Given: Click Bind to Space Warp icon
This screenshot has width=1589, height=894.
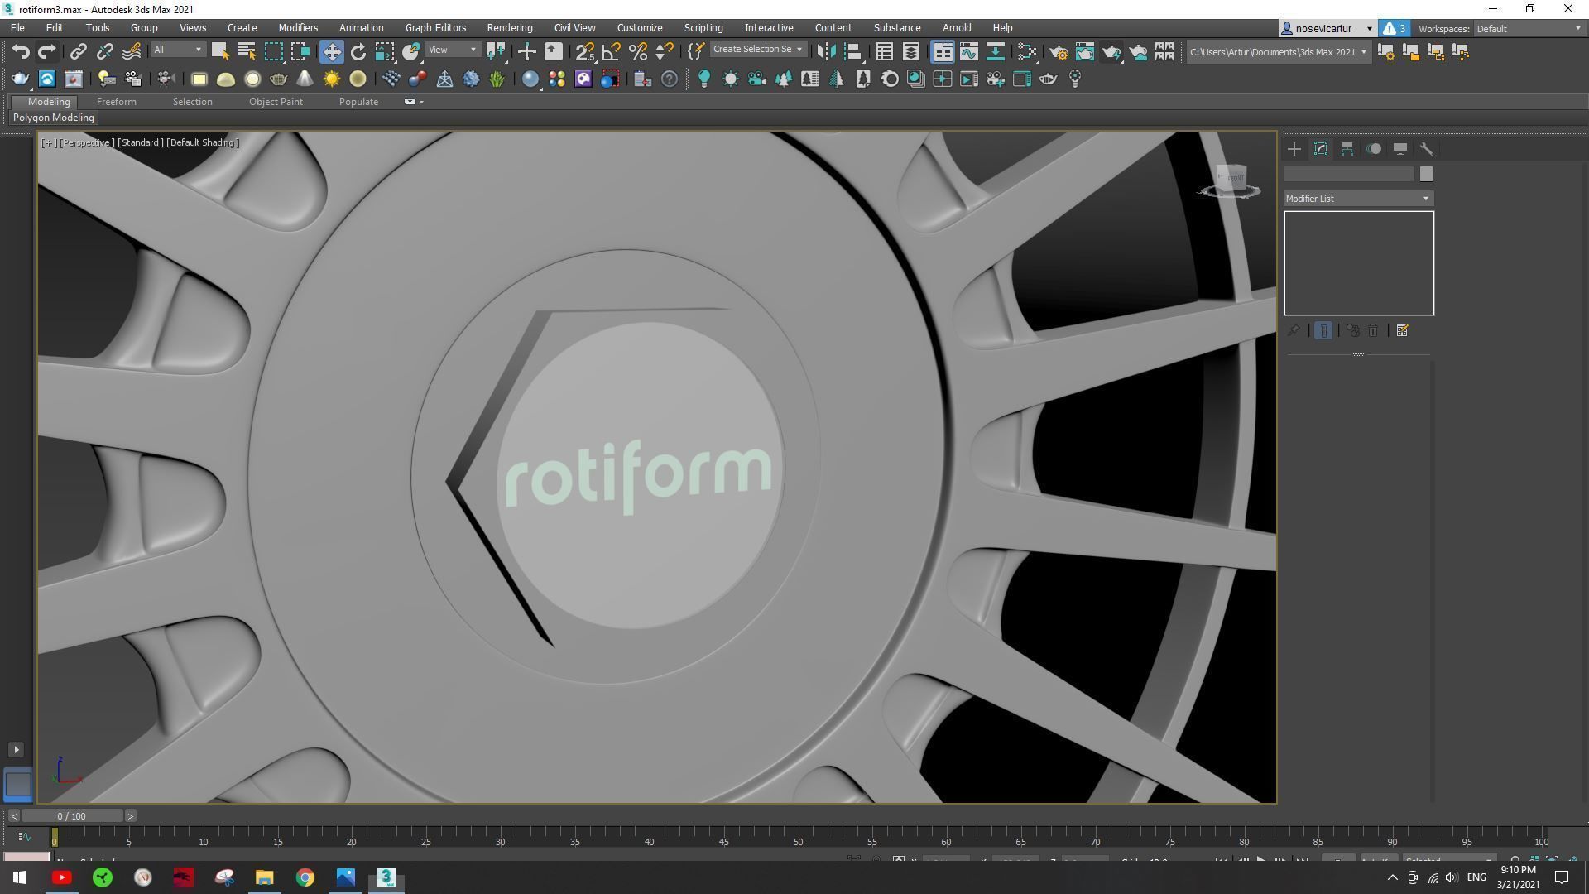Looking at the screenshot, I should pyautogui.click(x=132, y=51).
